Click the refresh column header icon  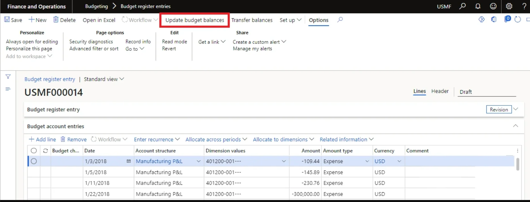click(x=45, y=151)
